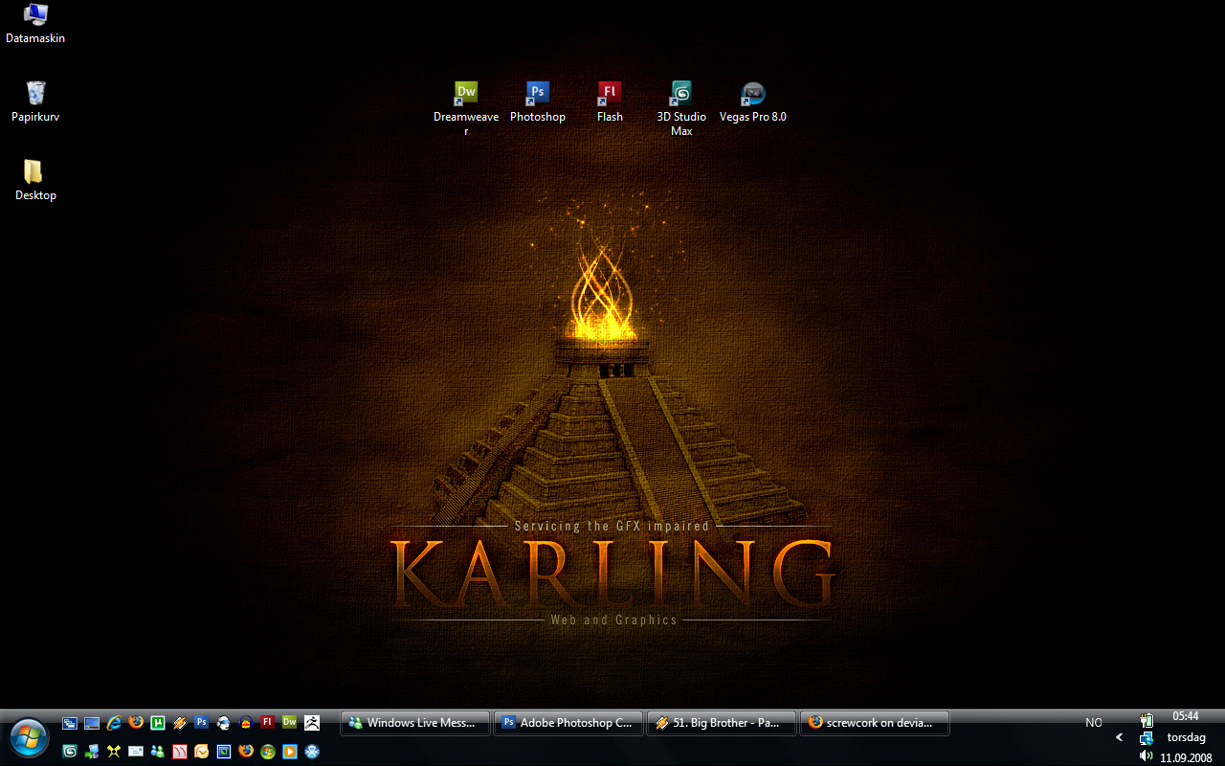Viewport: 1225px width, 766px height.
Task: Open Windows Media Player from Quick Launch
Action: (290, 752)
